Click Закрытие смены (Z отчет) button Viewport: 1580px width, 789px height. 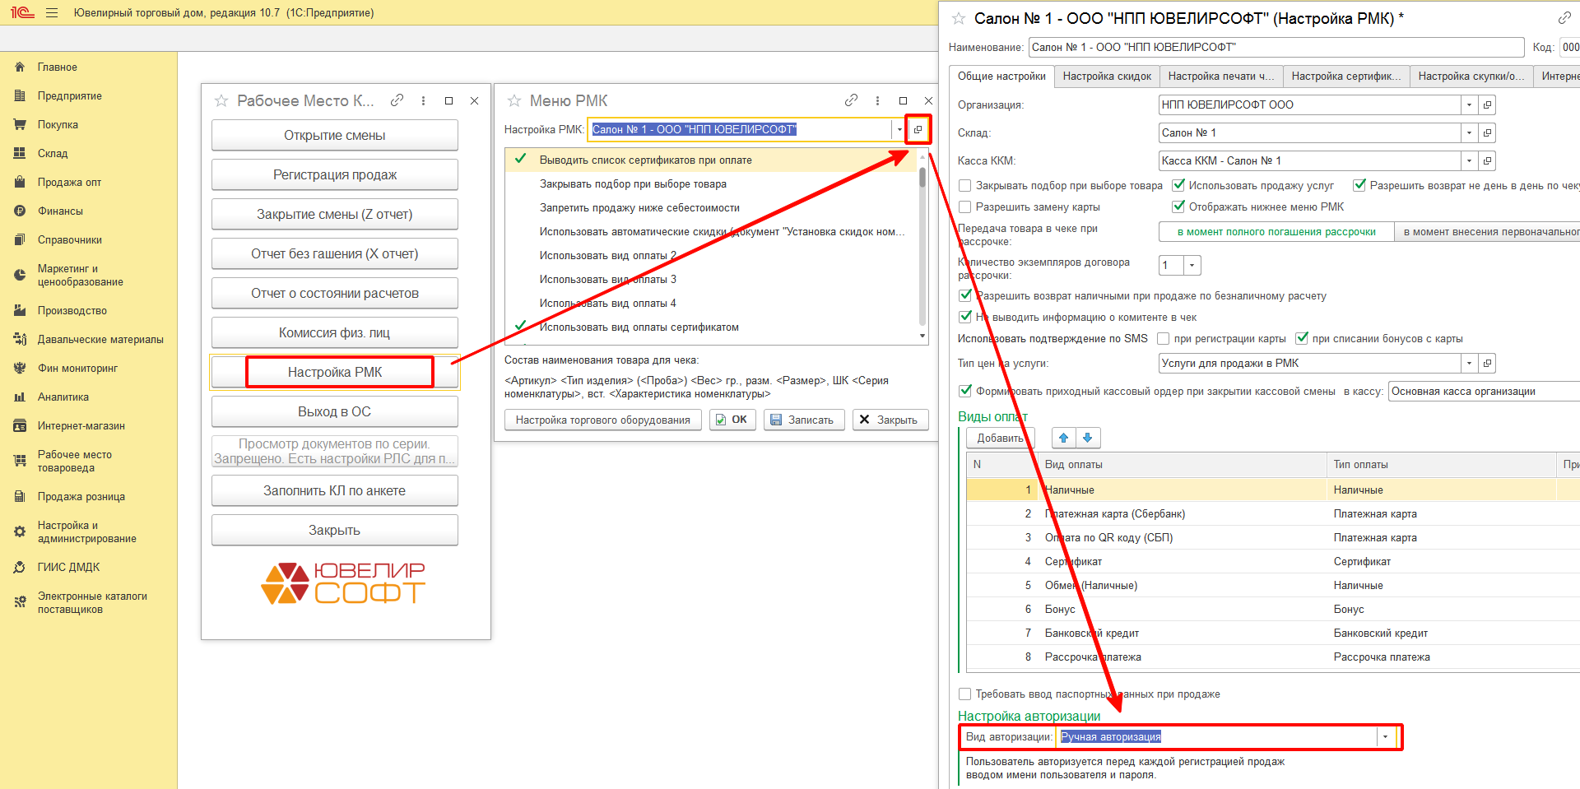(335, 215)
